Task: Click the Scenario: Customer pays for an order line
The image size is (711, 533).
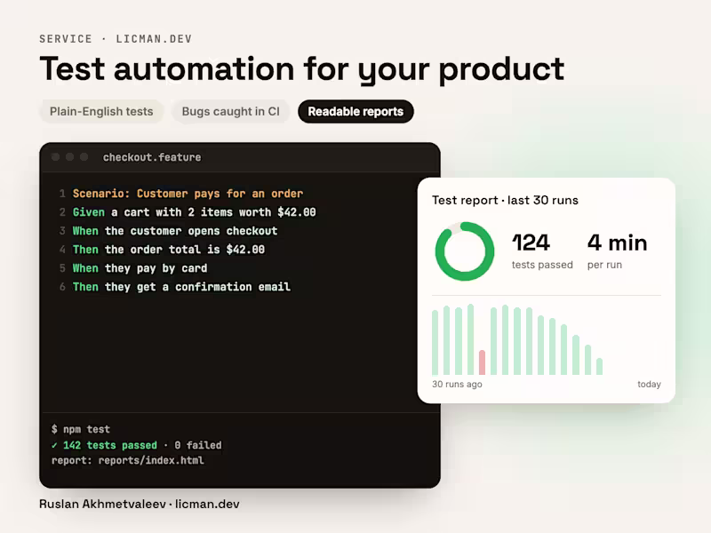Action: pos(188,194)
